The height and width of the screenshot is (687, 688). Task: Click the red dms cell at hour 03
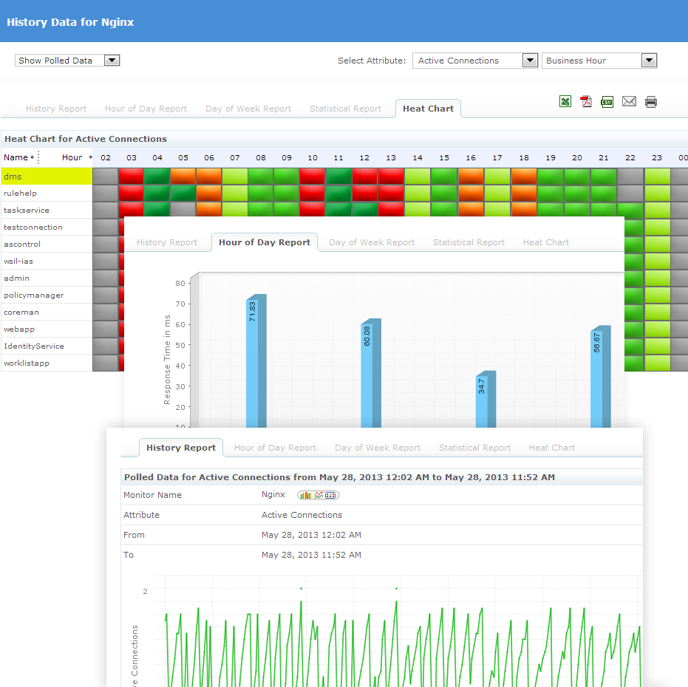(x=132, y=177)
